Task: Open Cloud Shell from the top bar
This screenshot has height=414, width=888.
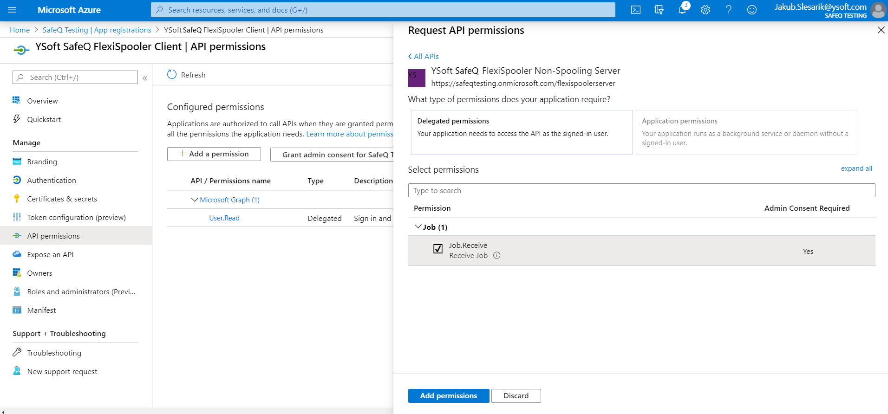Action: 636,10
